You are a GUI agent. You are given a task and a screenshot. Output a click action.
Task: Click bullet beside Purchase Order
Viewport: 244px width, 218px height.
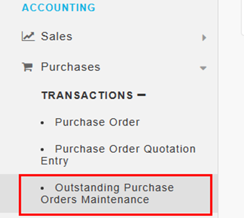(42, 123)
